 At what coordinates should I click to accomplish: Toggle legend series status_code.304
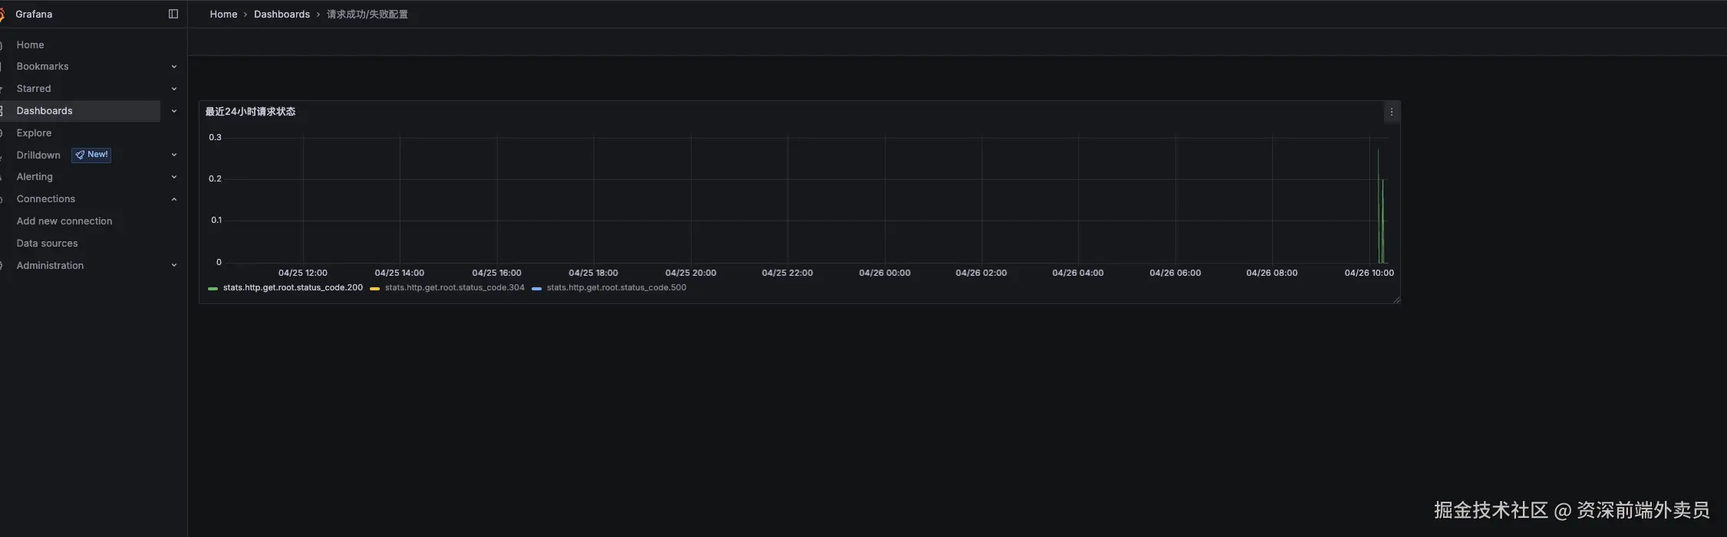click(x=454, y=288)
